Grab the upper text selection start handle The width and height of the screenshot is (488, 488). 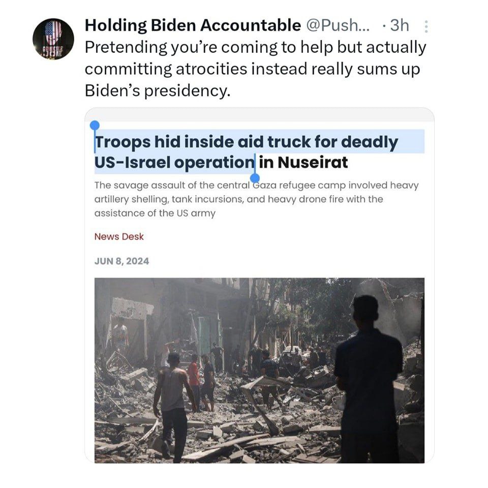coord(95,126)
